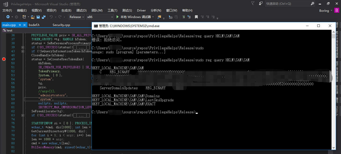Open the Release configuration dropdown
The image size is (341, 154).
tap(77, 17)
